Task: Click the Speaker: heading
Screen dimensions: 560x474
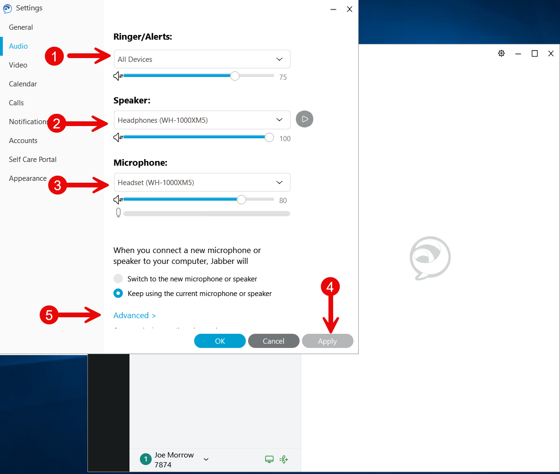Action: tap(132, 100)
